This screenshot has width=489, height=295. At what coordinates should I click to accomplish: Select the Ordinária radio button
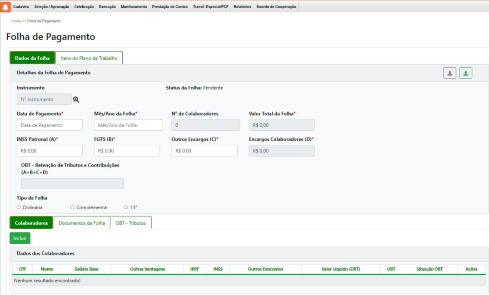(x=19, y=207)
